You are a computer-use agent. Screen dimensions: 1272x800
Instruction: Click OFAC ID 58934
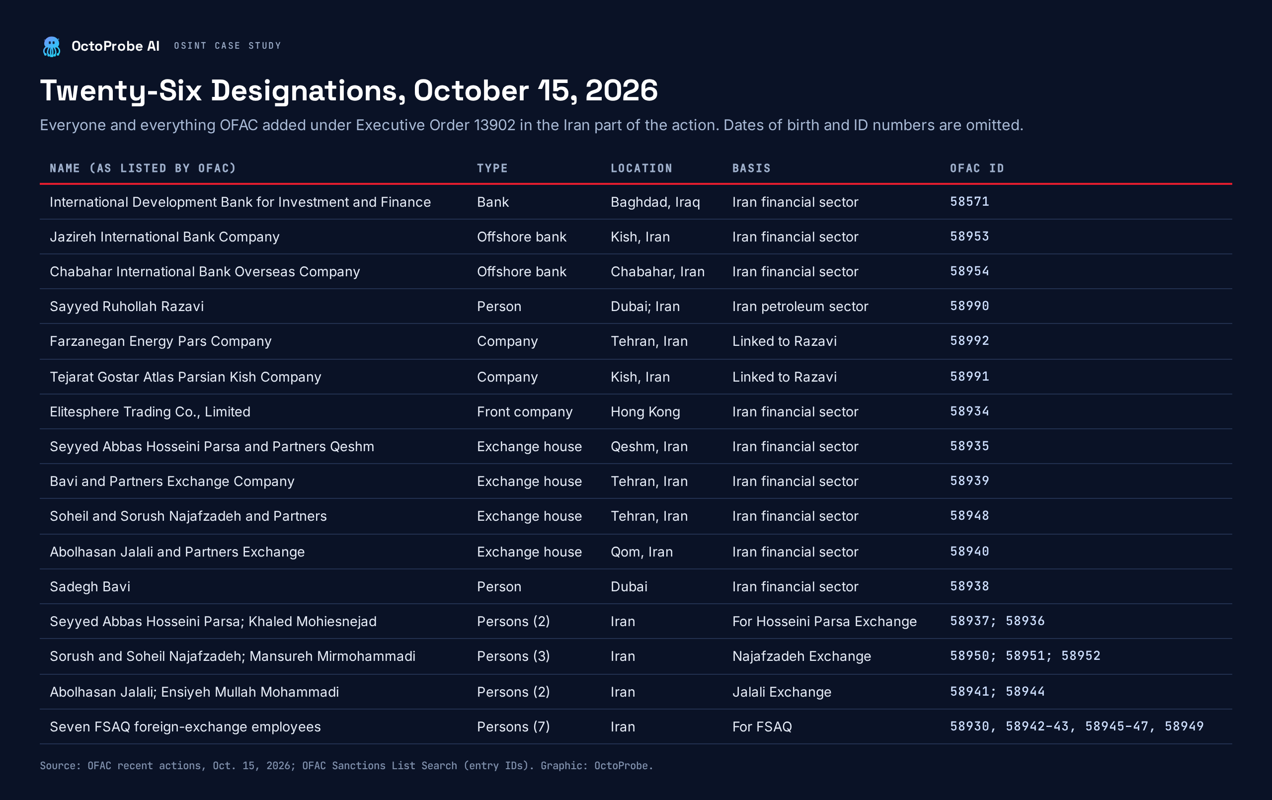click(x=969, y=411)
